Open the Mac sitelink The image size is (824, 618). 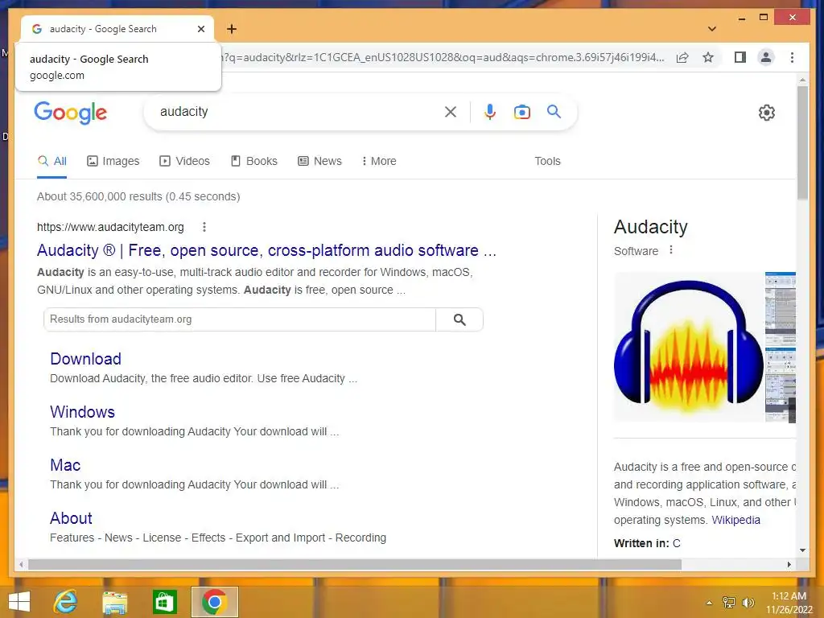(x=65, y=465)
